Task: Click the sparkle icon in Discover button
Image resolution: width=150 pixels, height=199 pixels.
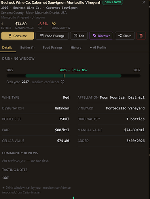Action: point(95,35)
